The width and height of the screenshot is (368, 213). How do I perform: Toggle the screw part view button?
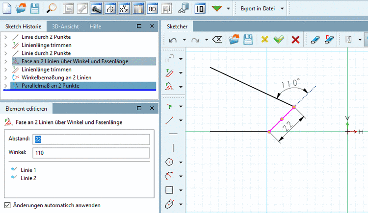(x=96, y=9)
